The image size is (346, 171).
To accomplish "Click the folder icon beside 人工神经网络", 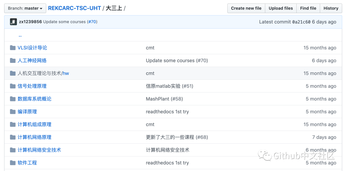I will coord(13,61).
